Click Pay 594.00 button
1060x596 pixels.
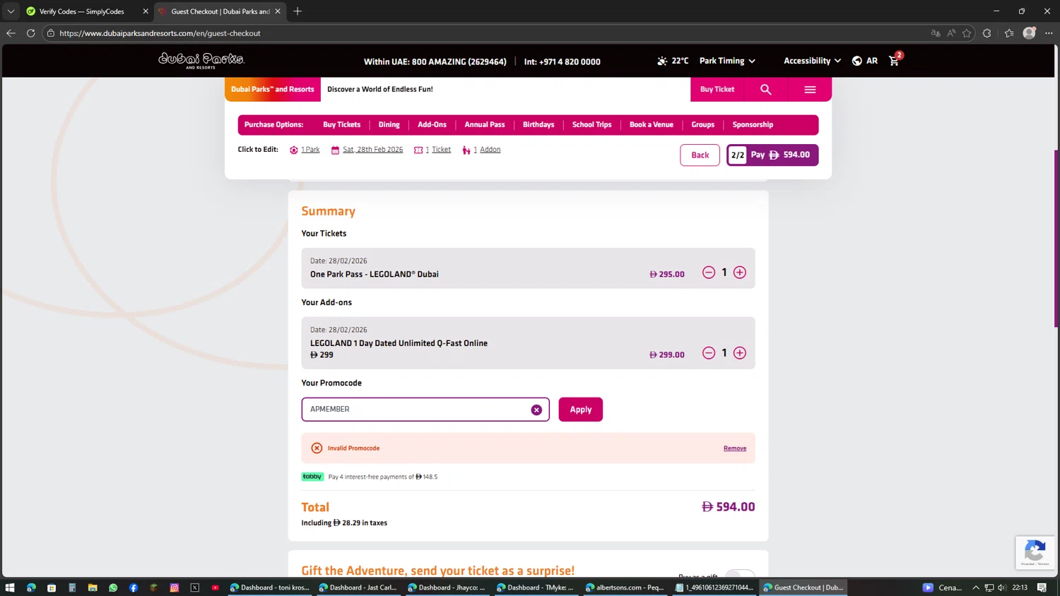pos(772,155)
